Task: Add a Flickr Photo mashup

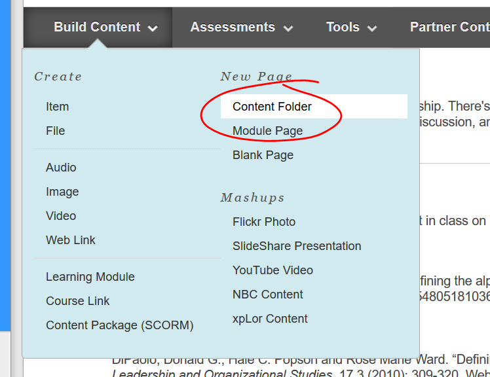Action: coord(264,222)
